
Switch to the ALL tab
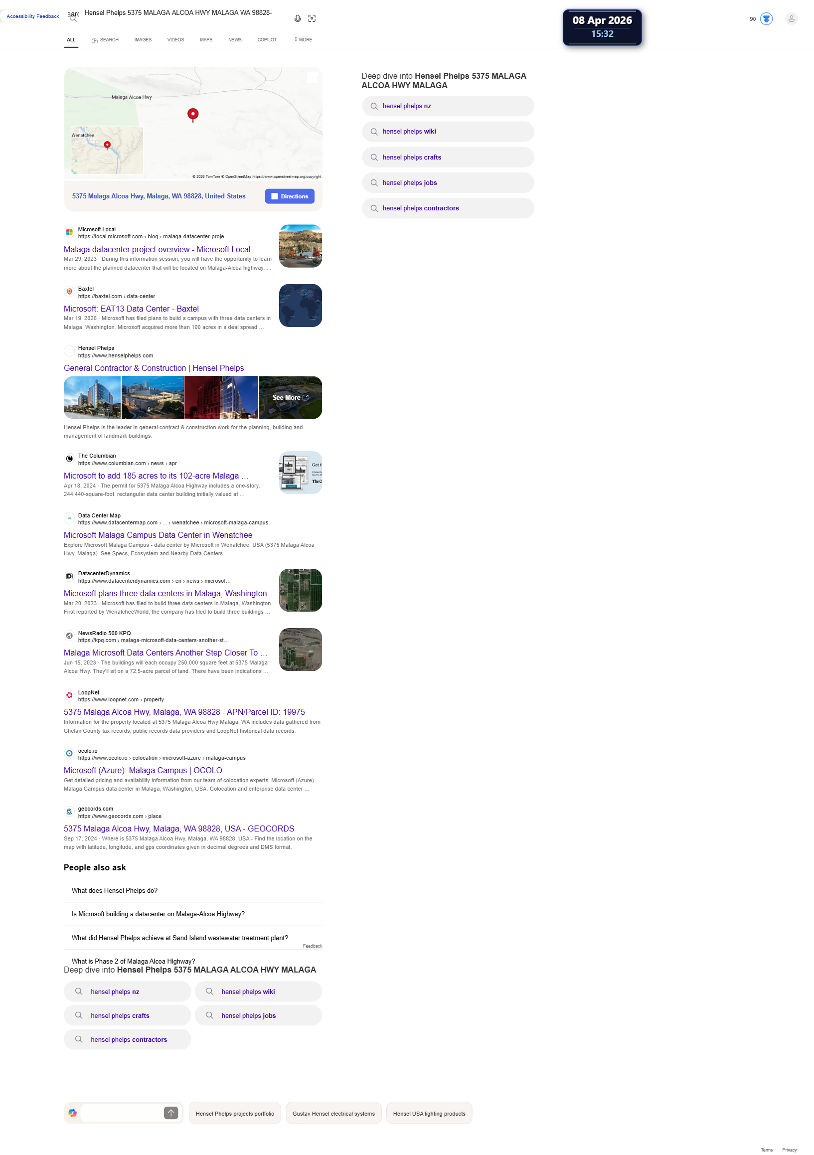[71, 40]
